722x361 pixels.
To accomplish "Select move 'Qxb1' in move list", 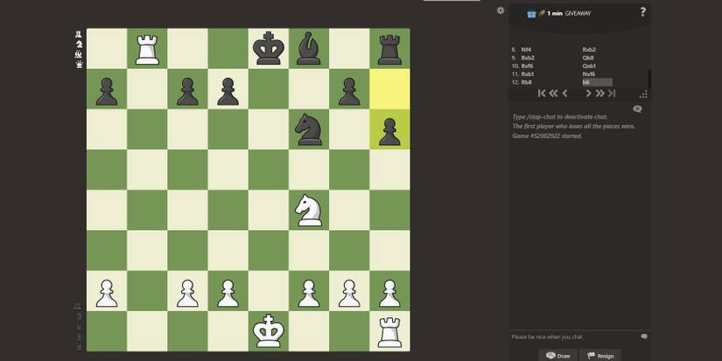I will (589, 66).
